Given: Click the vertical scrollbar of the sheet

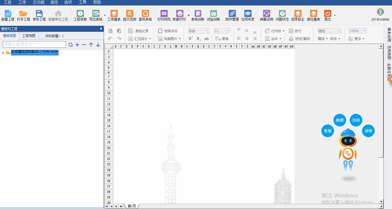Looking at the screenshot, I should coord(381,110).
